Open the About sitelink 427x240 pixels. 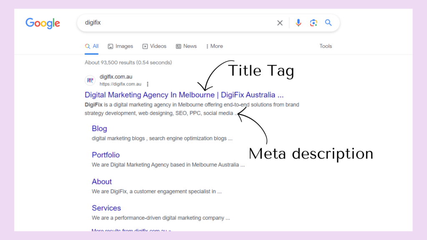[x=102, y=182]
